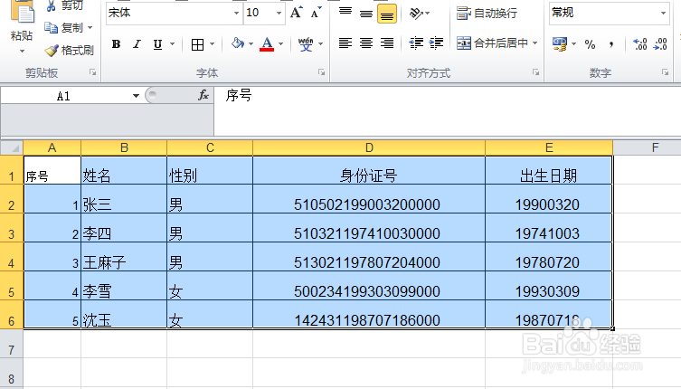Click the Cut (剪切) scissors icon

pyautogui.click(x=51, y=5)
